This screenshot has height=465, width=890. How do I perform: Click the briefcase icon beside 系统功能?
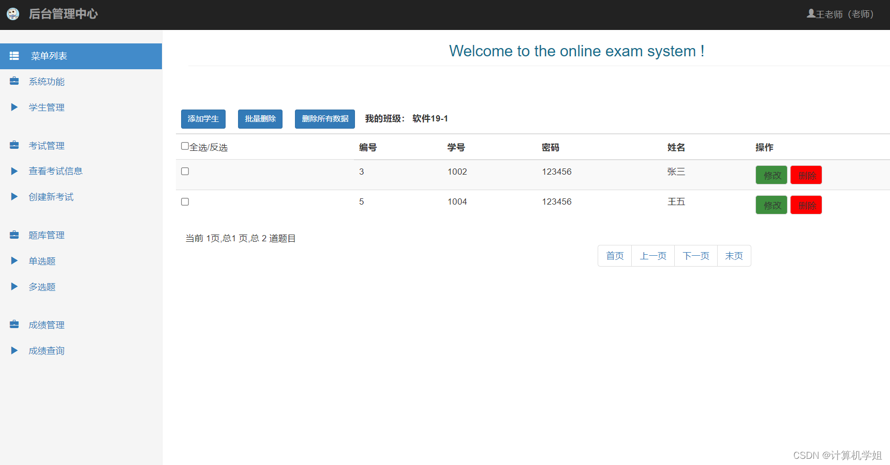[x=14, y=81]
